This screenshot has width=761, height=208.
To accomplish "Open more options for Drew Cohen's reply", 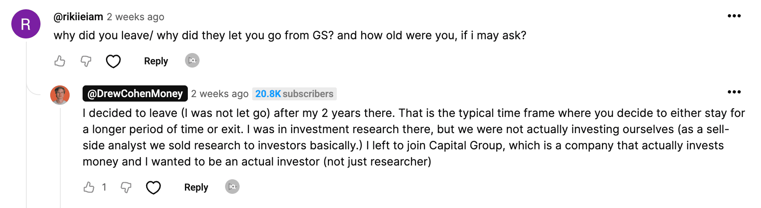I will [734, 92].
